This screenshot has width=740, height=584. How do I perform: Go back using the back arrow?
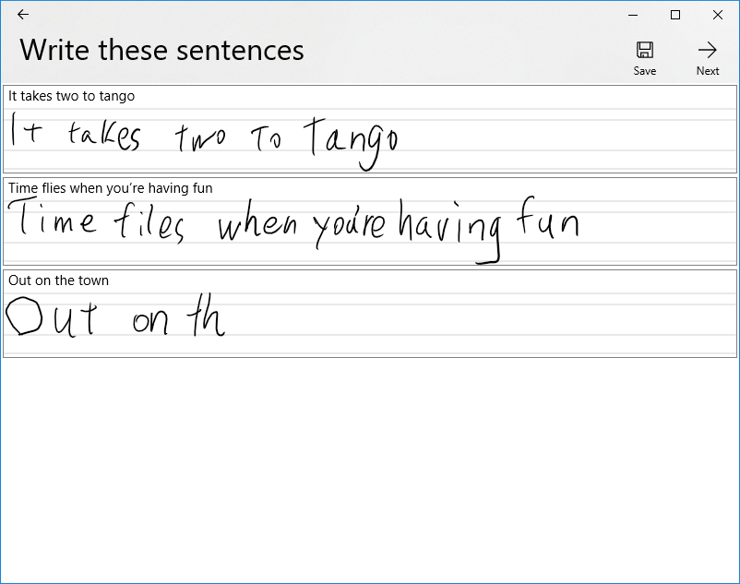23,15
